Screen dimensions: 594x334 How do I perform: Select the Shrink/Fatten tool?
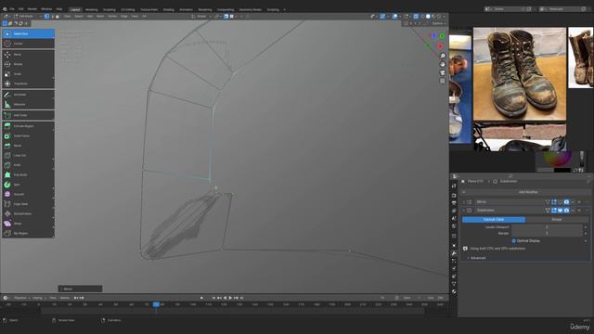(28, 214)
